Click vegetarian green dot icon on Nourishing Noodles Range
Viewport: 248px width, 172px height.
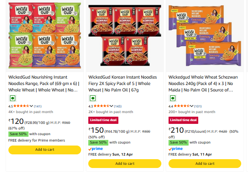12,97
